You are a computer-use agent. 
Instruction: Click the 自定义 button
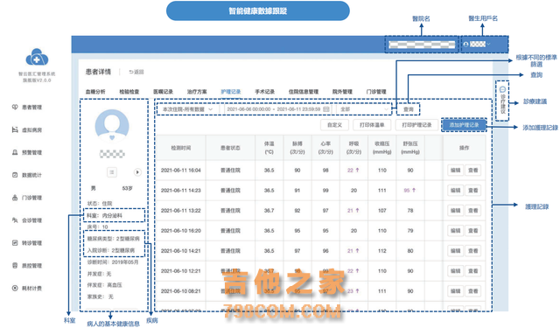(x=334, y=125)
